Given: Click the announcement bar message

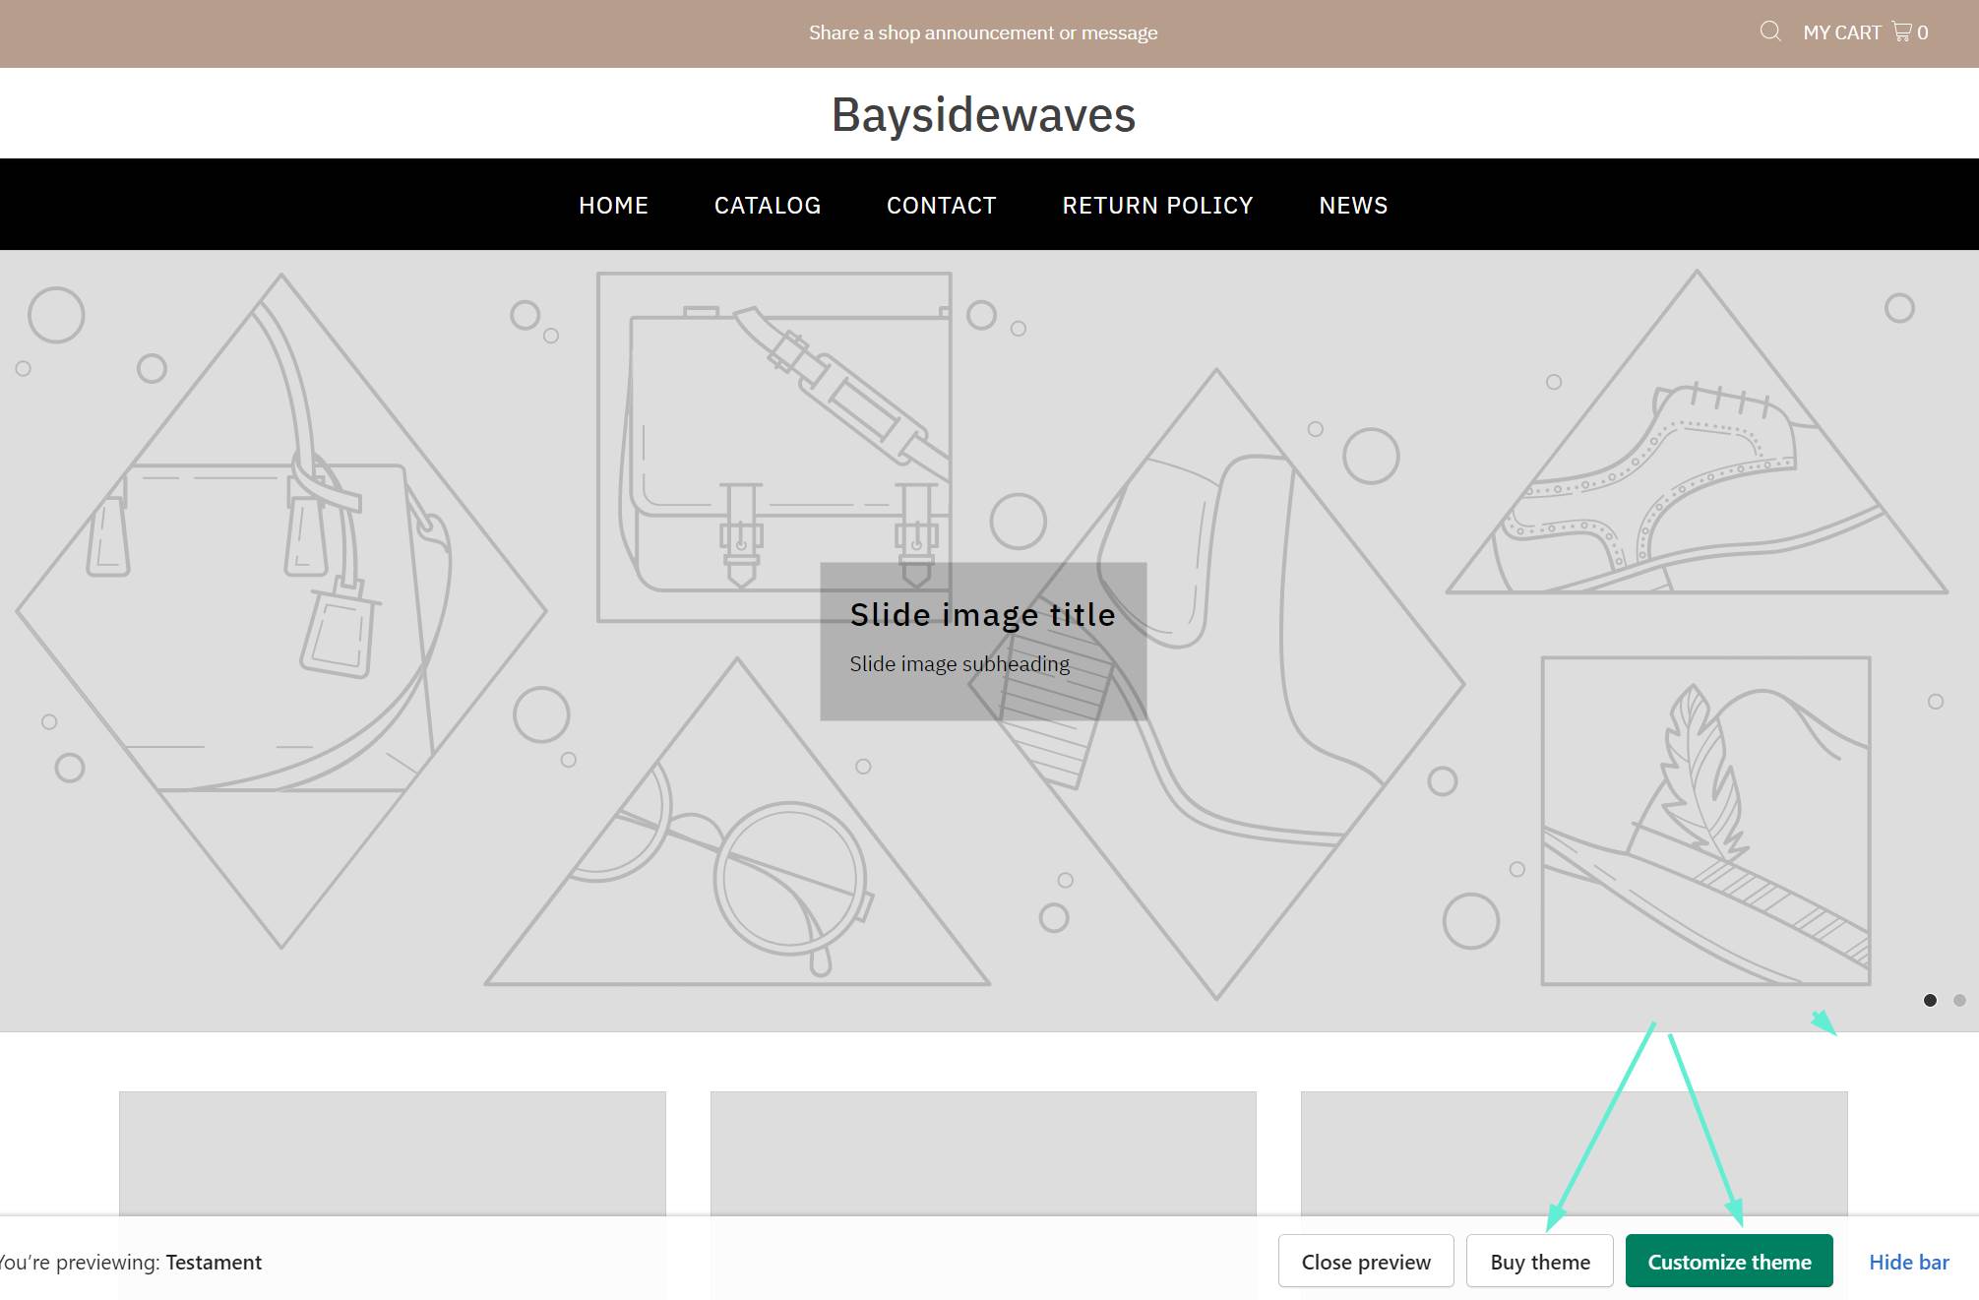Looking at the screenshot, I should tap(982, 32).
